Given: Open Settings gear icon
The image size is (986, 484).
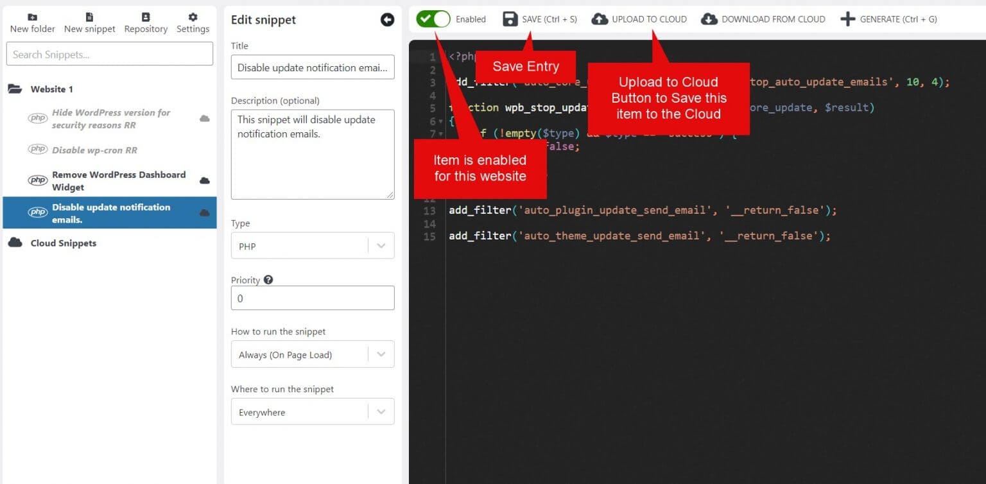Looking at the screenshot, I should pyautogui.click(x=193, y=18).
